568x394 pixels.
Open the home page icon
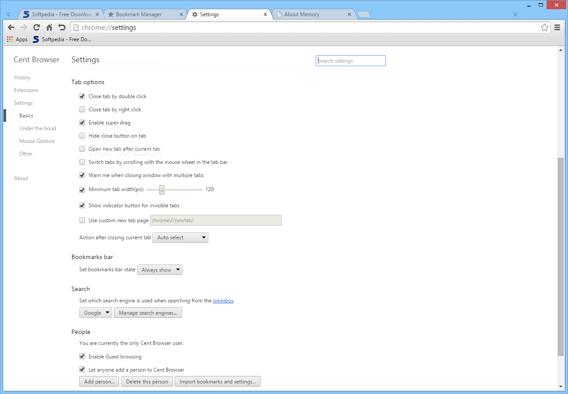coord(49,28)
